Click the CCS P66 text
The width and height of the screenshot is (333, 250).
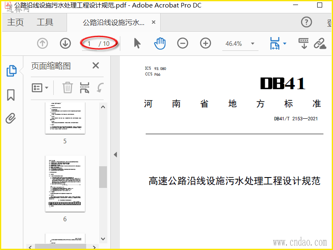(153, 74)
